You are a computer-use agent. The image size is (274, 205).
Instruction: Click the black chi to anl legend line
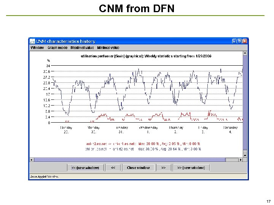coord(143,149)
